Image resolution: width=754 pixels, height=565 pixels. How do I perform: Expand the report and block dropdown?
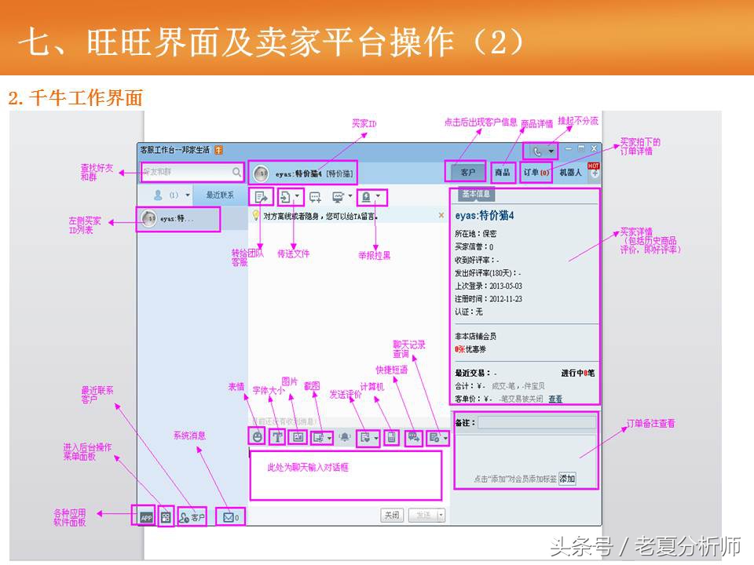[379, 197]
